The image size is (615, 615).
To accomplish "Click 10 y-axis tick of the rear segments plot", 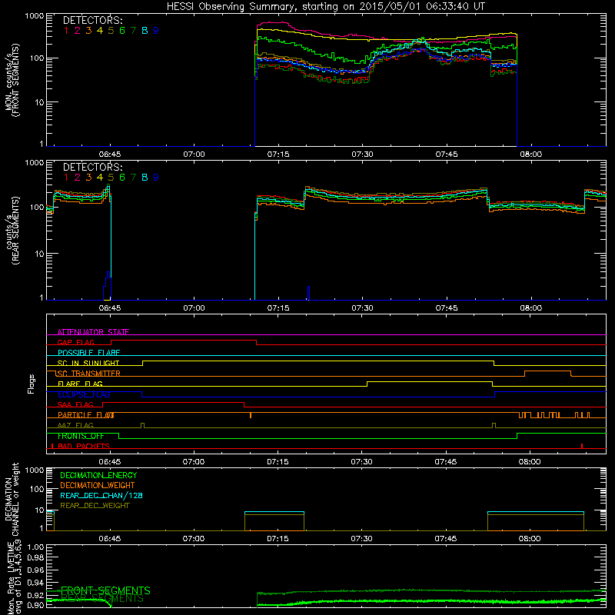I will (38, 254).
